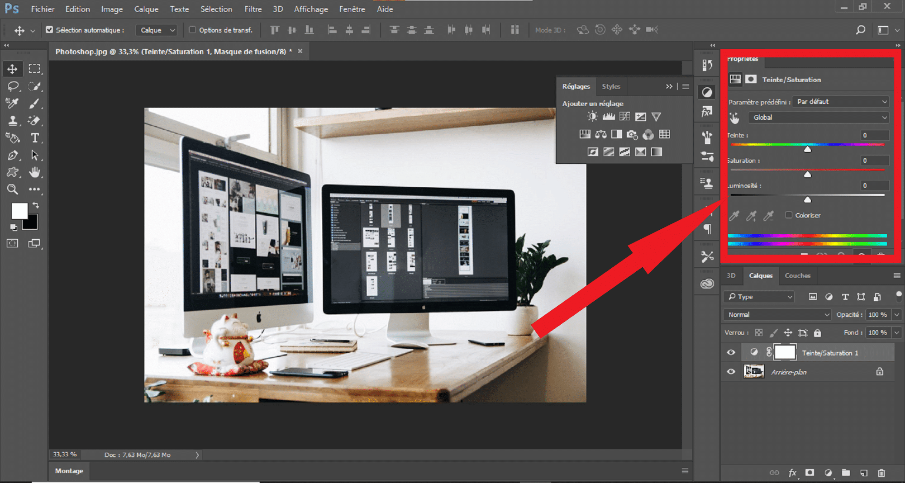Select the Hand tool
The image size is (905, 483).
coord(34,172)
